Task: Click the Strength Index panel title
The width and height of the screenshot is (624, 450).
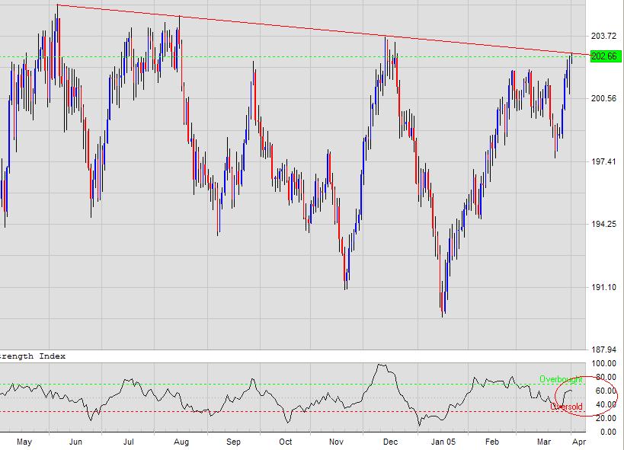Action: pos(33,356)
